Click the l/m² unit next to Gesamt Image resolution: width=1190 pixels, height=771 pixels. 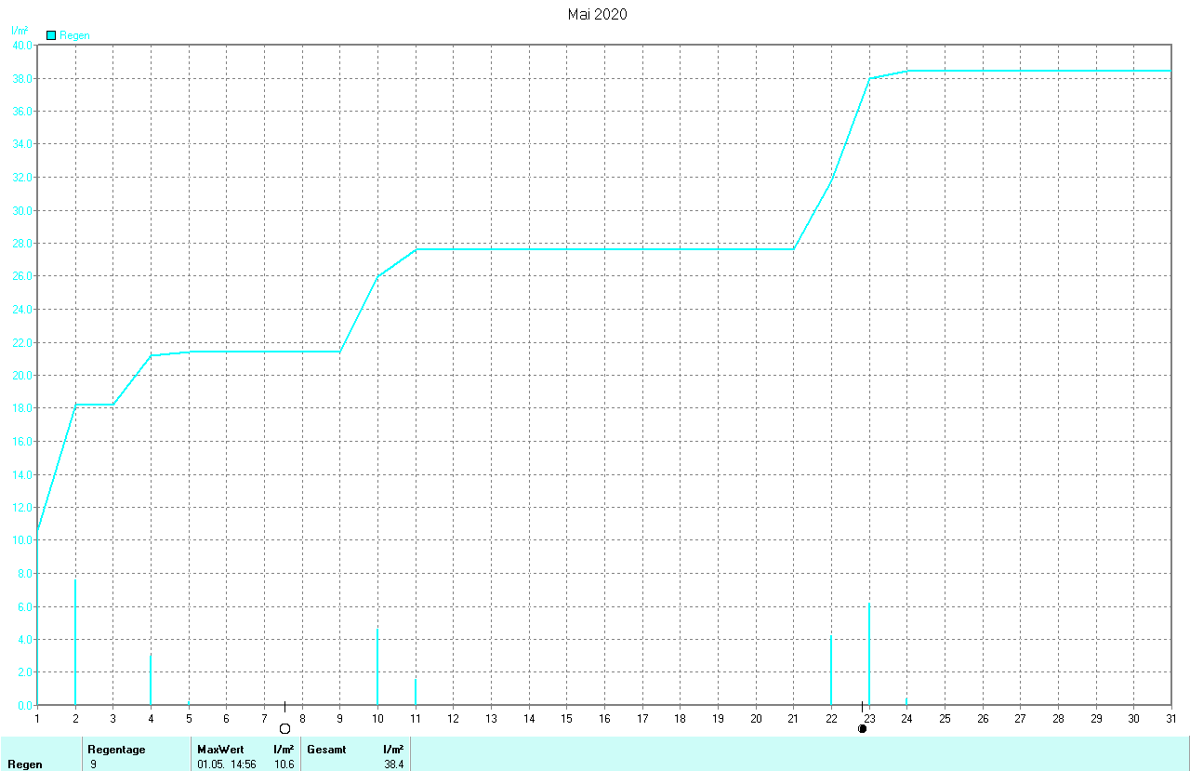(x=393, y=750)
